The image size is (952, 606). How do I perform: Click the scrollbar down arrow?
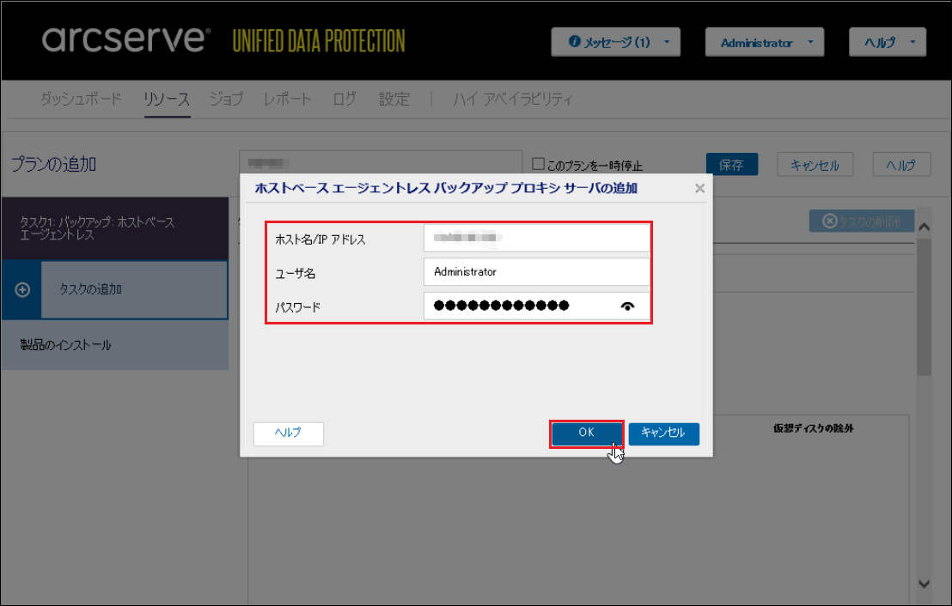click(924, 585)
